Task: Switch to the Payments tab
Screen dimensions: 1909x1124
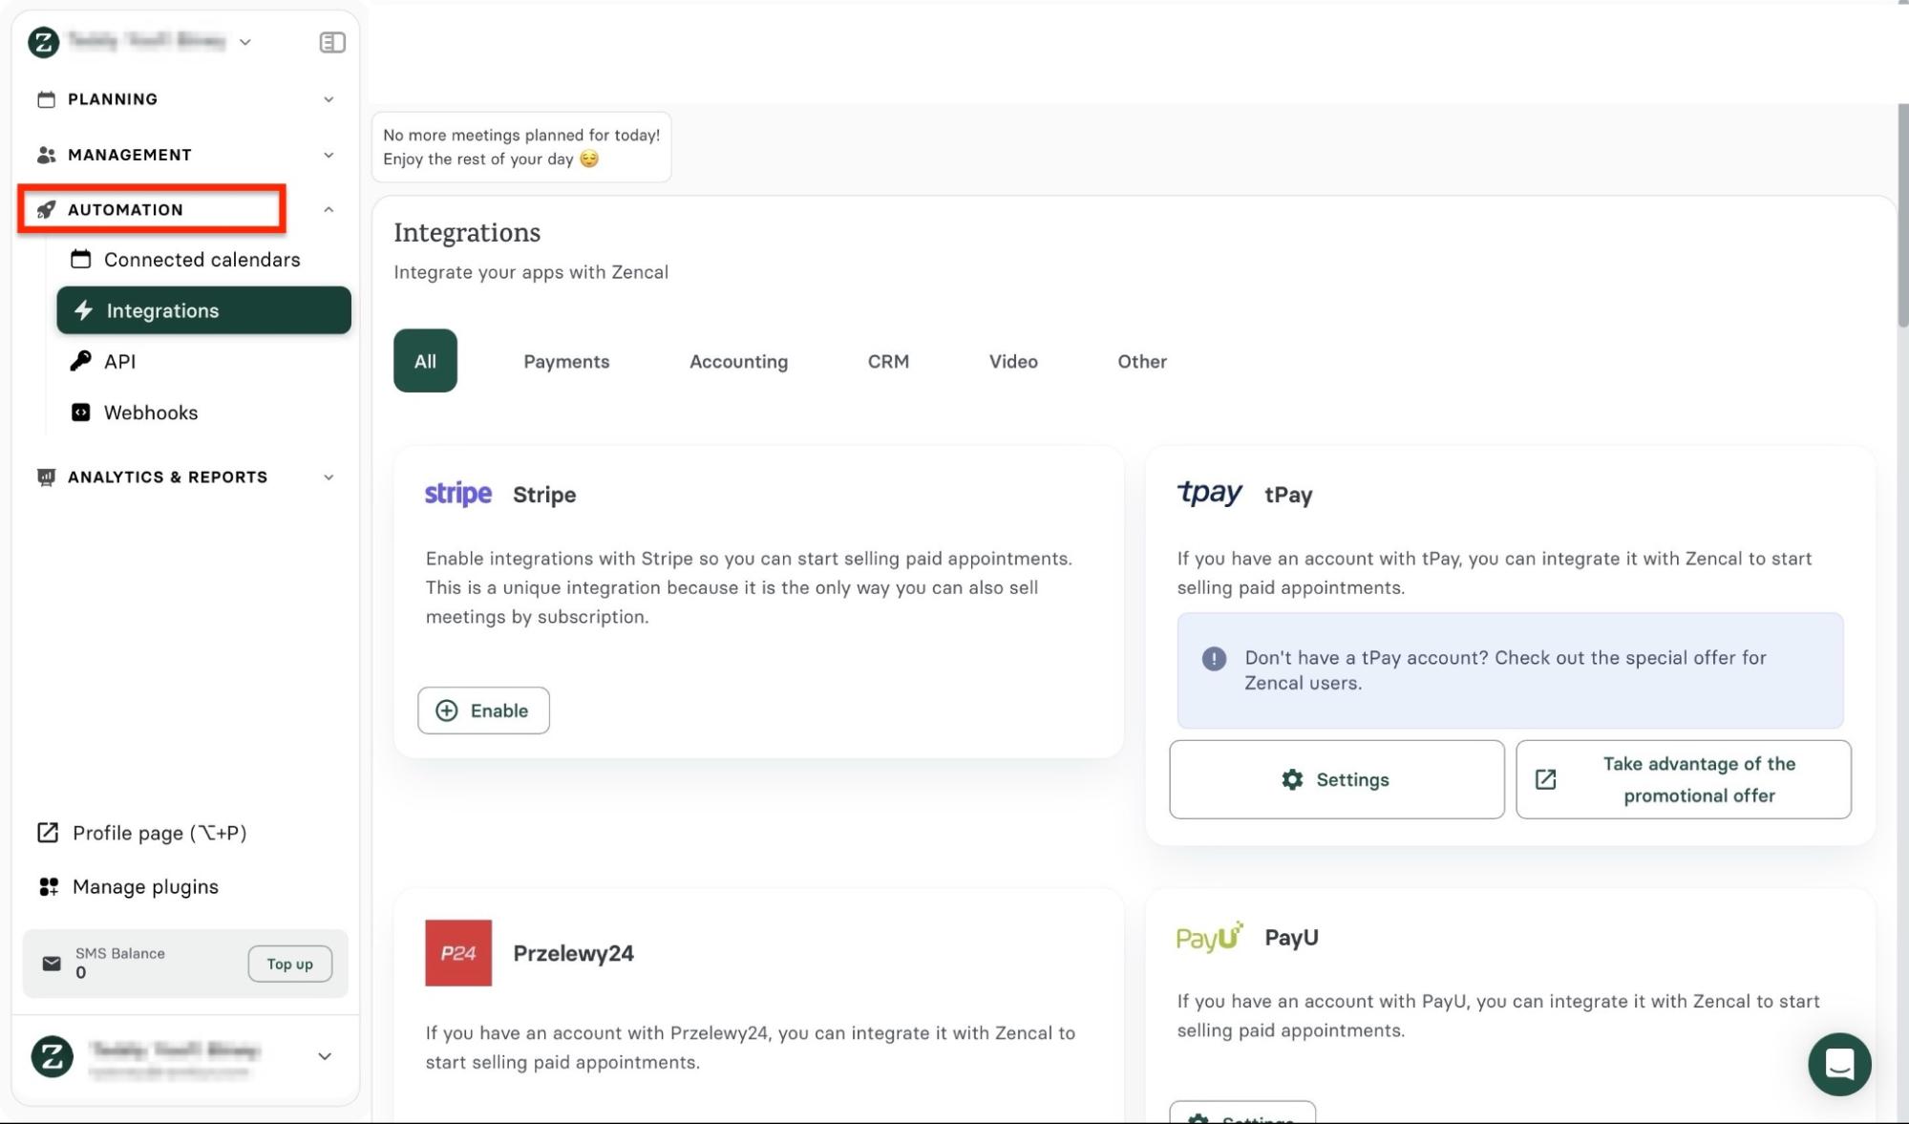Action: coord(566,361)
